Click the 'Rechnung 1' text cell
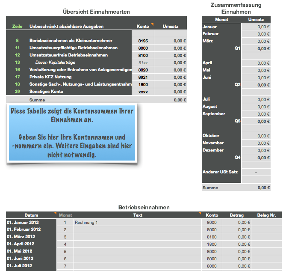The height and width of the screenshot is (271, 289). [137, 223]
